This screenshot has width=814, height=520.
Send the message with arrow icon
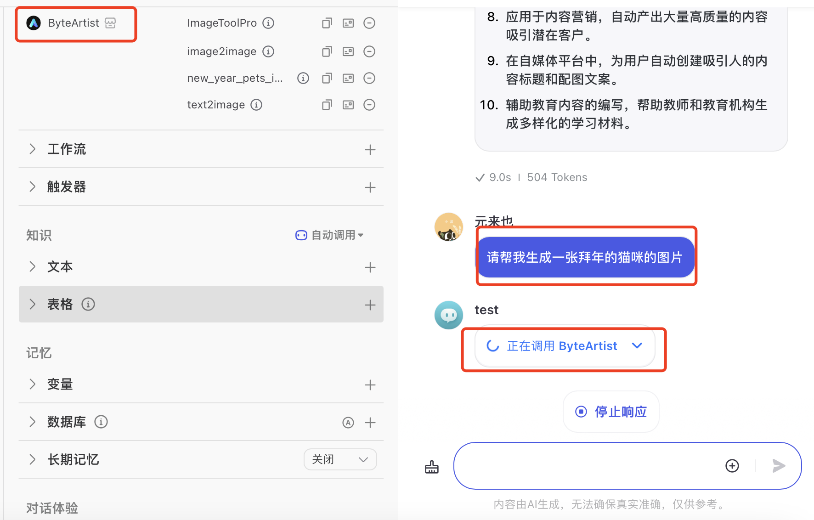click(779, 466)
